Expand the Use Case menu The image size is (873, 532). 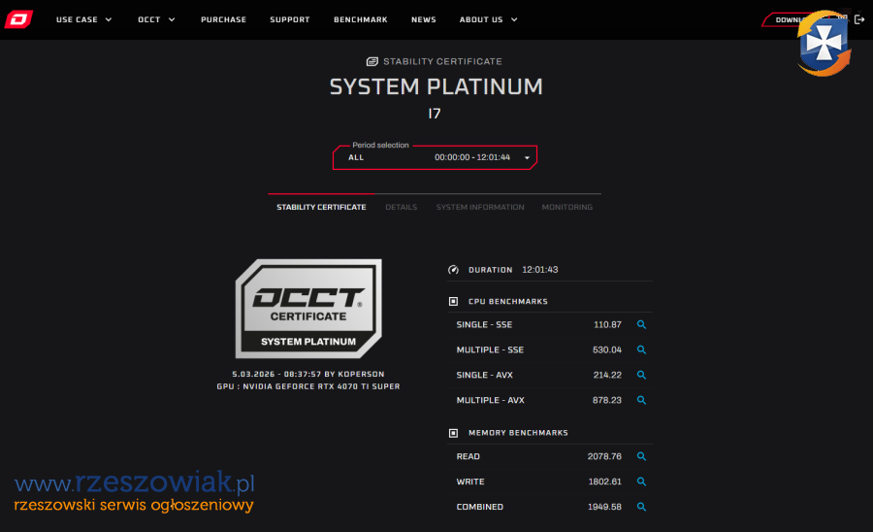click(83, 19)
